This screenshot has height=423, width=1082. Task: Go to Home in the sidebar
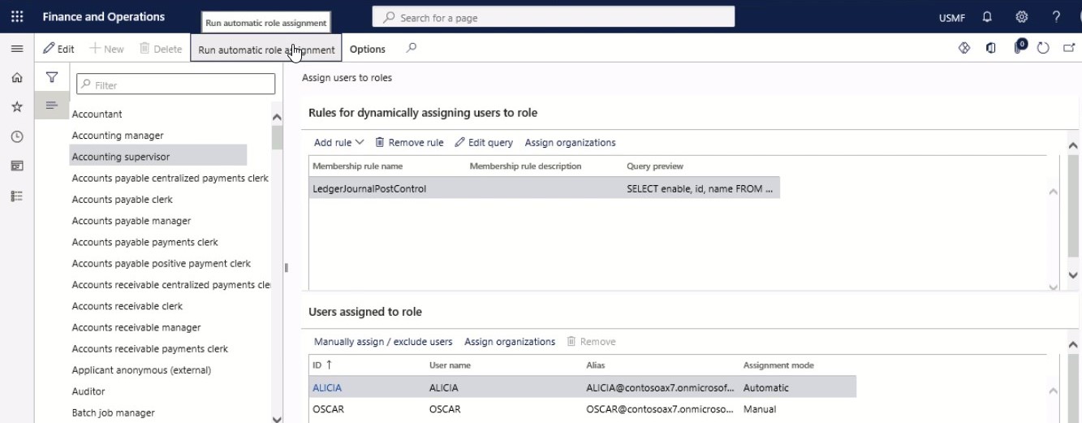(16, 78)
